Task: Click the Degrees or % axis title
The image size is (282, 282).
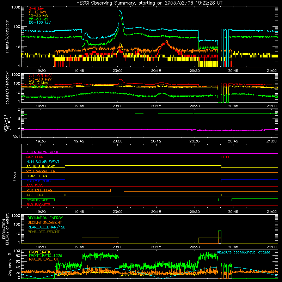Action: pyautogui.click(x=9, y=264)
